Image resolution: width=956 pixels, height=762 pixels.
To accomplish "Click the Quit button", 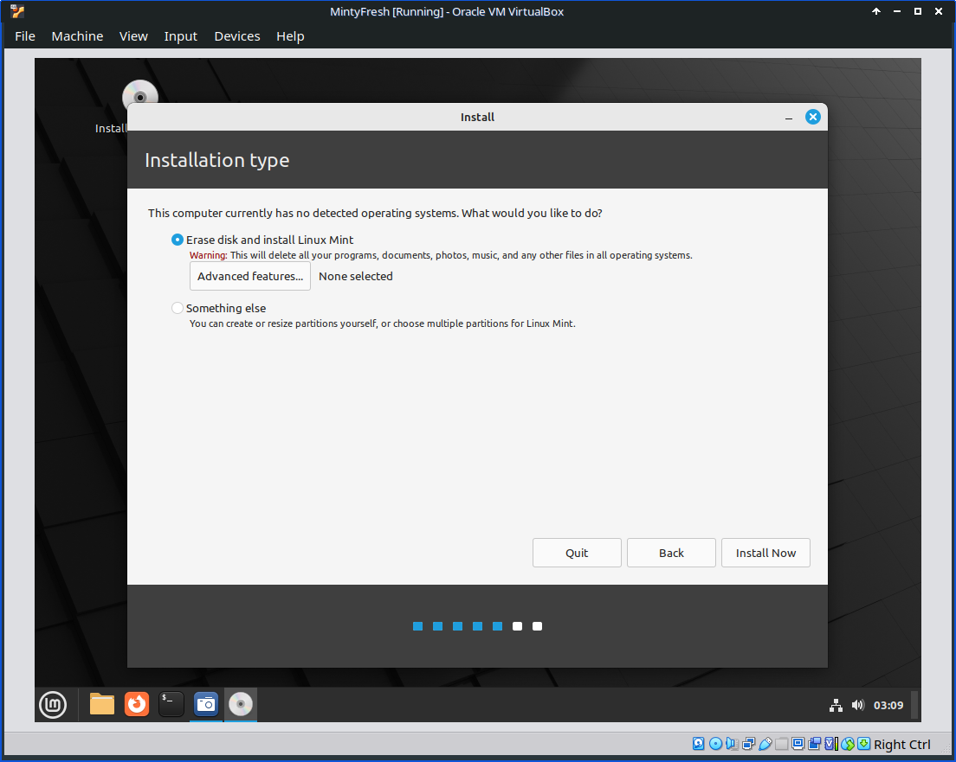I will coord(577,553).
